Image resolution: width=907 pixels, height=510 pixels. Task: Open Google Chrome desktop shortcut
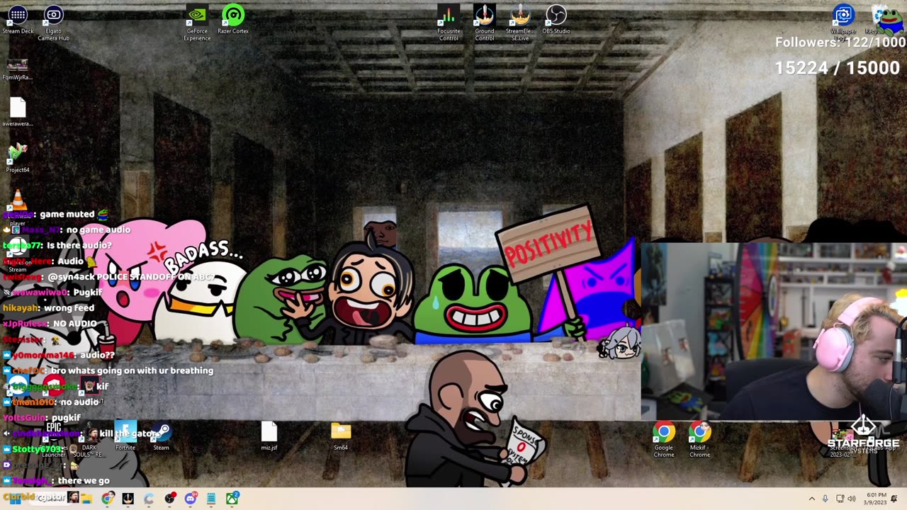click(x=664, y=440)
